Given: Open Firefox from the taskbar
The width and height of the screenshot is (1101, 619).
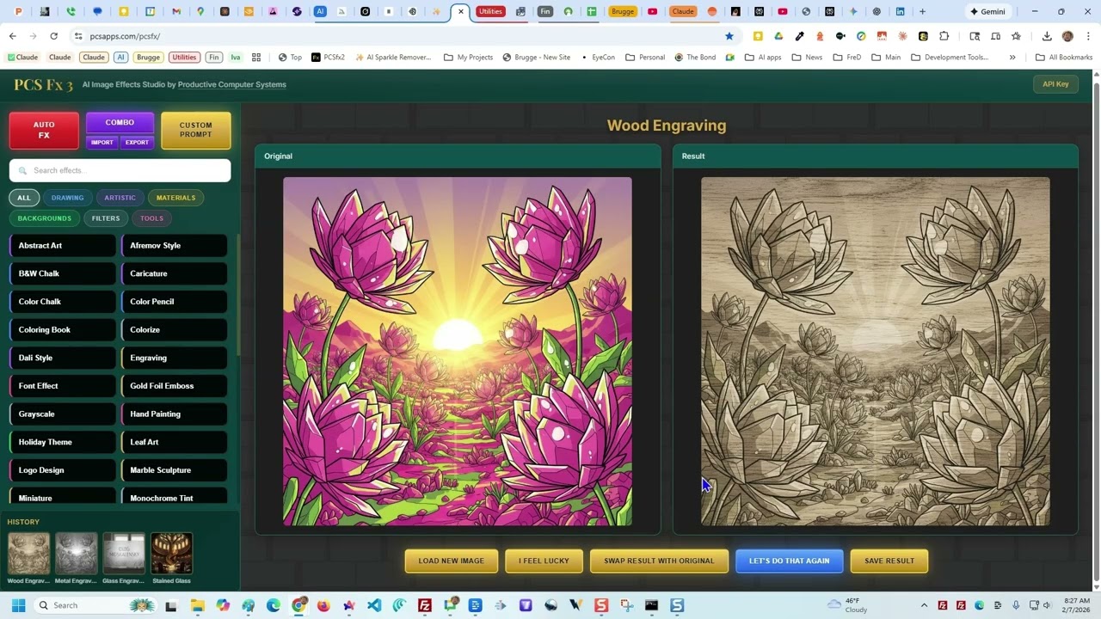Looking at the screenshot, I should click(323, 605).
